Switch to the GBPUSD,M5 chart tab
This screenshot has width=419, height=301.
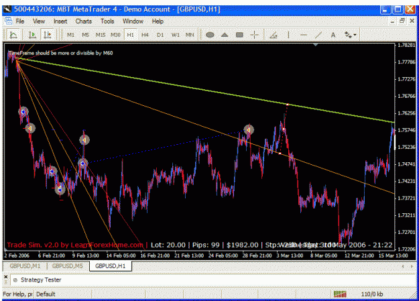coord(67,266)
